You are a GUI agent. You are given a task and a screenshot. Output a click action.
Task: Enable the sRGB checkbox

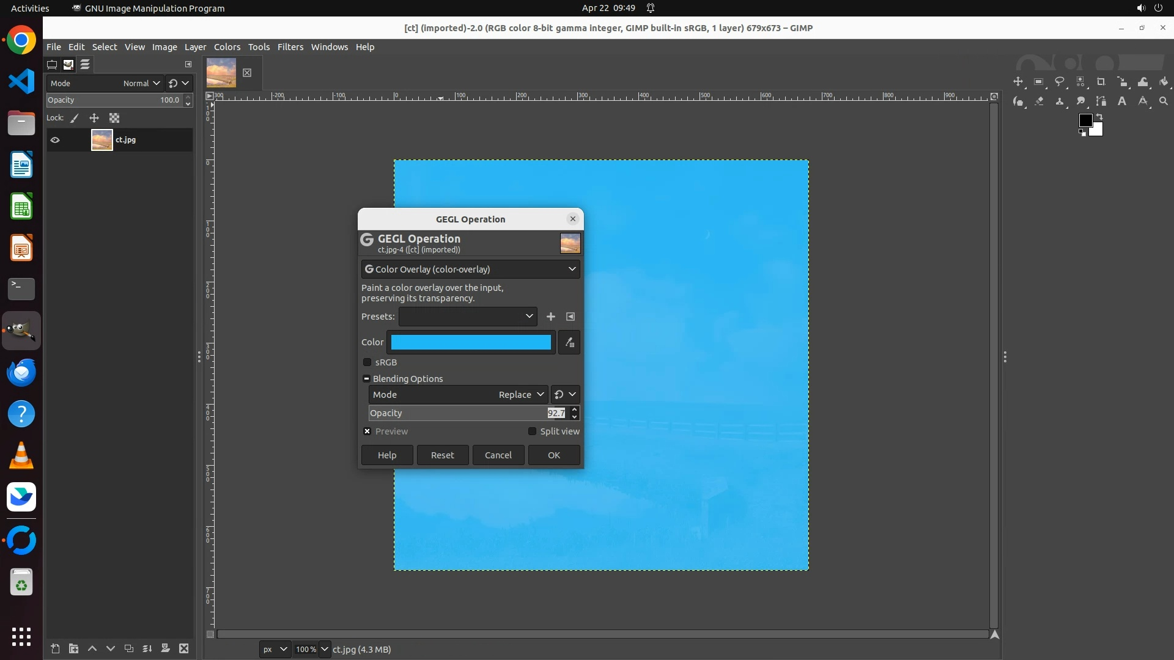click(x=367, y=362)
